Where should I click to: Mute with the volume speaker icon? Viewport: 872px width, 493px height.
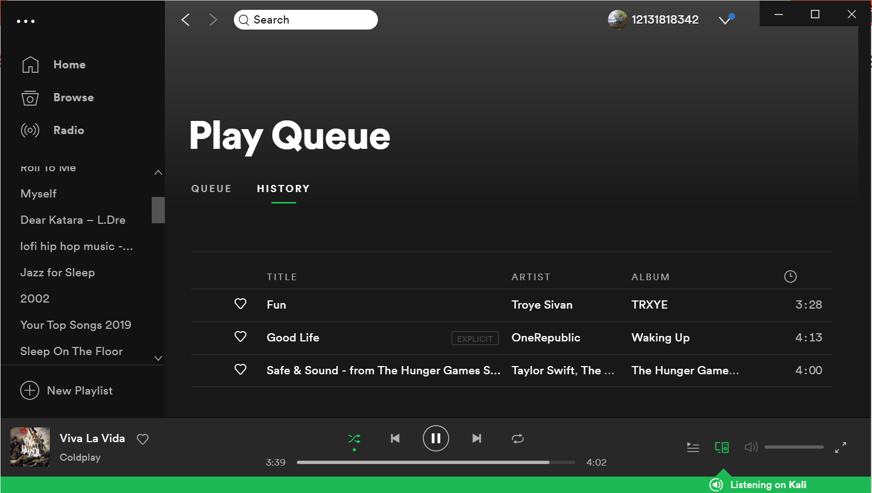(x=751, y=448)
